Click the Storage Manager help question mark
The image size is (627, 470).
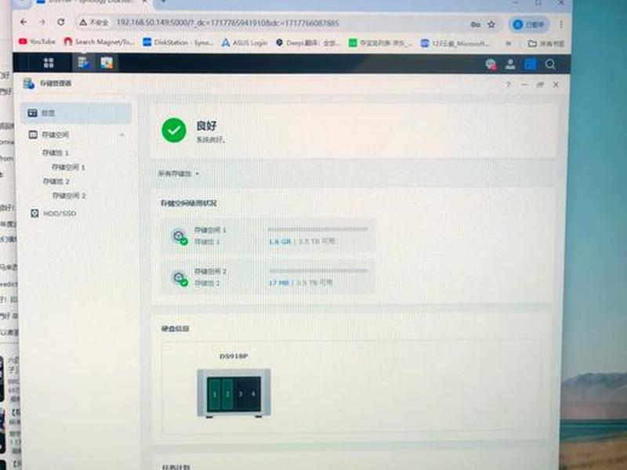[508, 85]
